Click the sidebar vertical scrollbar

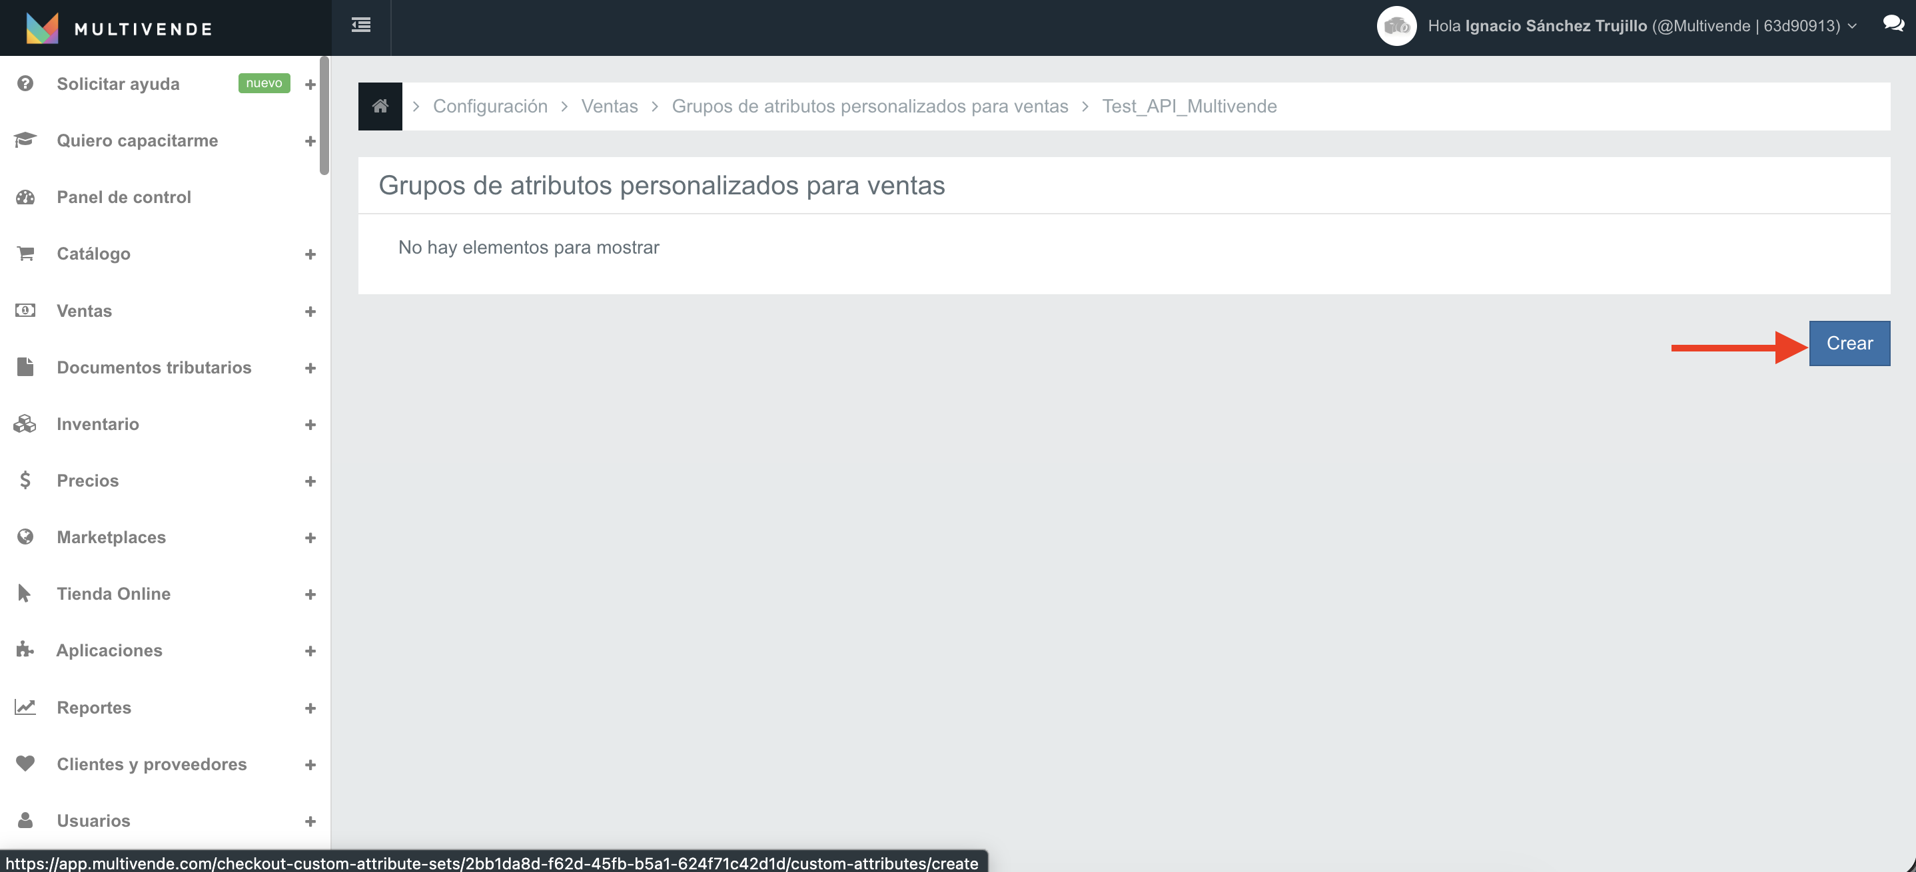tap(324, 116)
